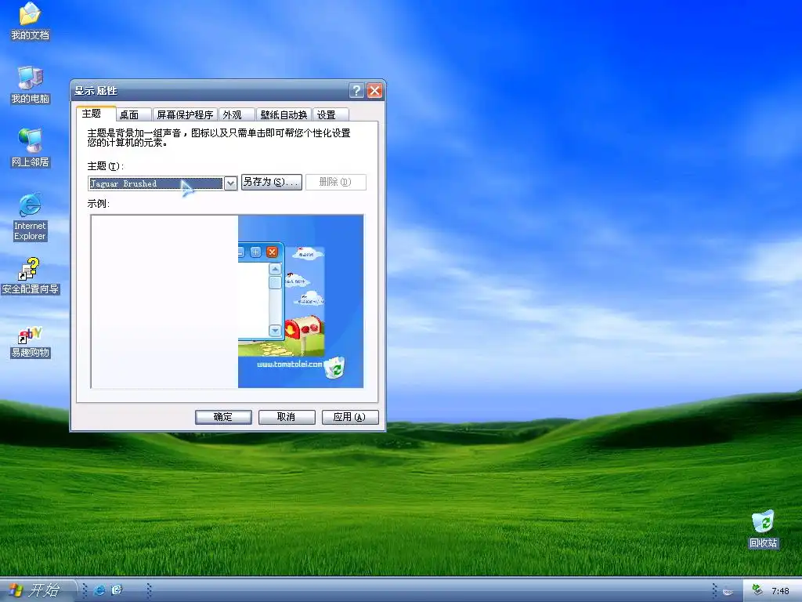The width and height of the screenshot is (802, 602).
Task: Open the 设置 tab
Action: pyautogui.click(x=331, y=114)
